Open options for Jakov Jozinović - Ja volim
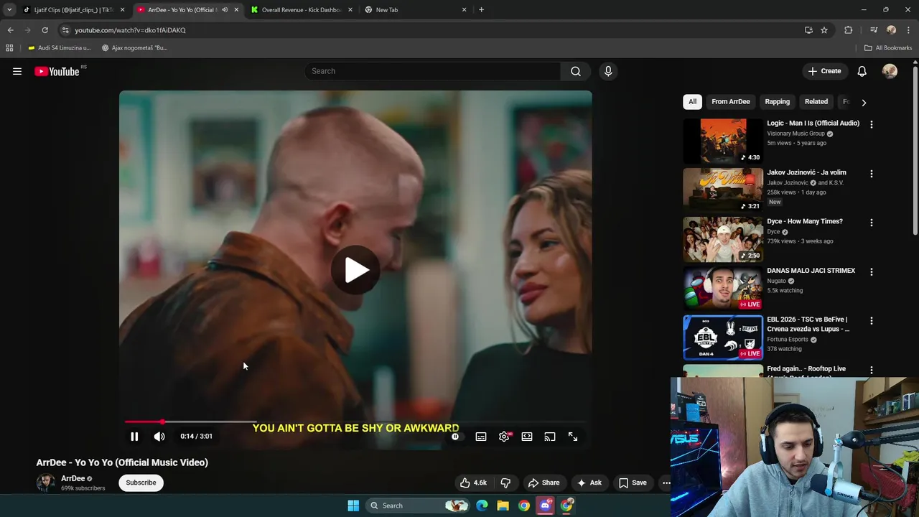The image size is (919, 517). coord(872,174)
